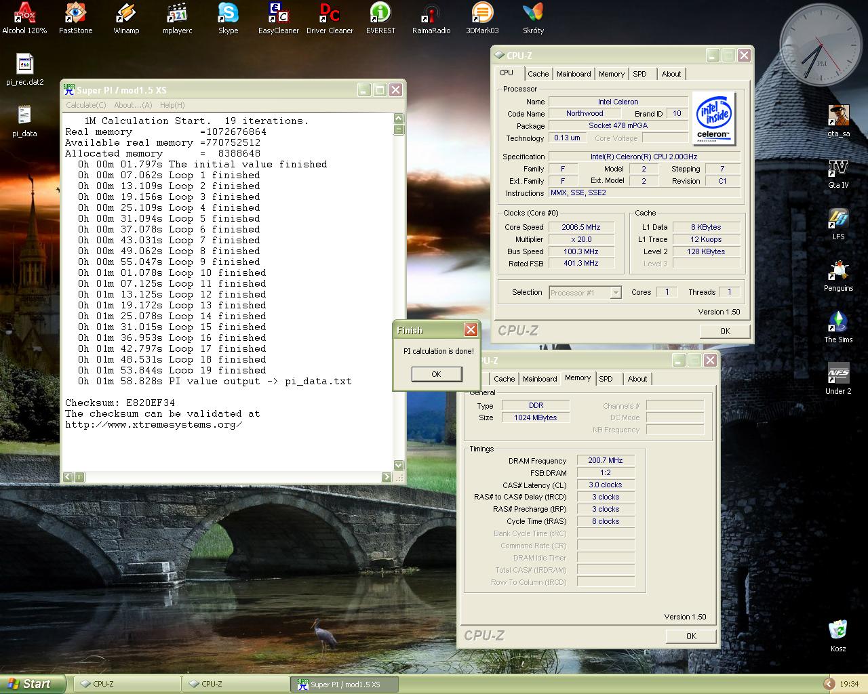The image size is (868, 694).
Task: Open the pi_data text file icon
Action: point(24,115)
